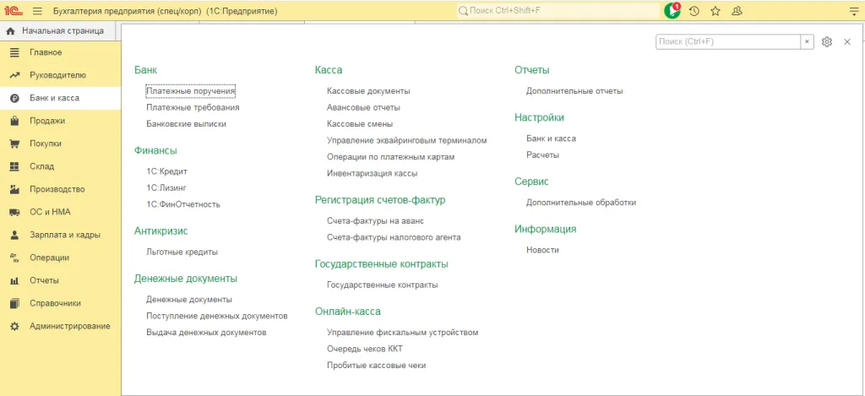Image resolution: width=865 pixels, height=396 pixels.
Task: Click the user profile icon in title bar
Action: pos(737,10)
